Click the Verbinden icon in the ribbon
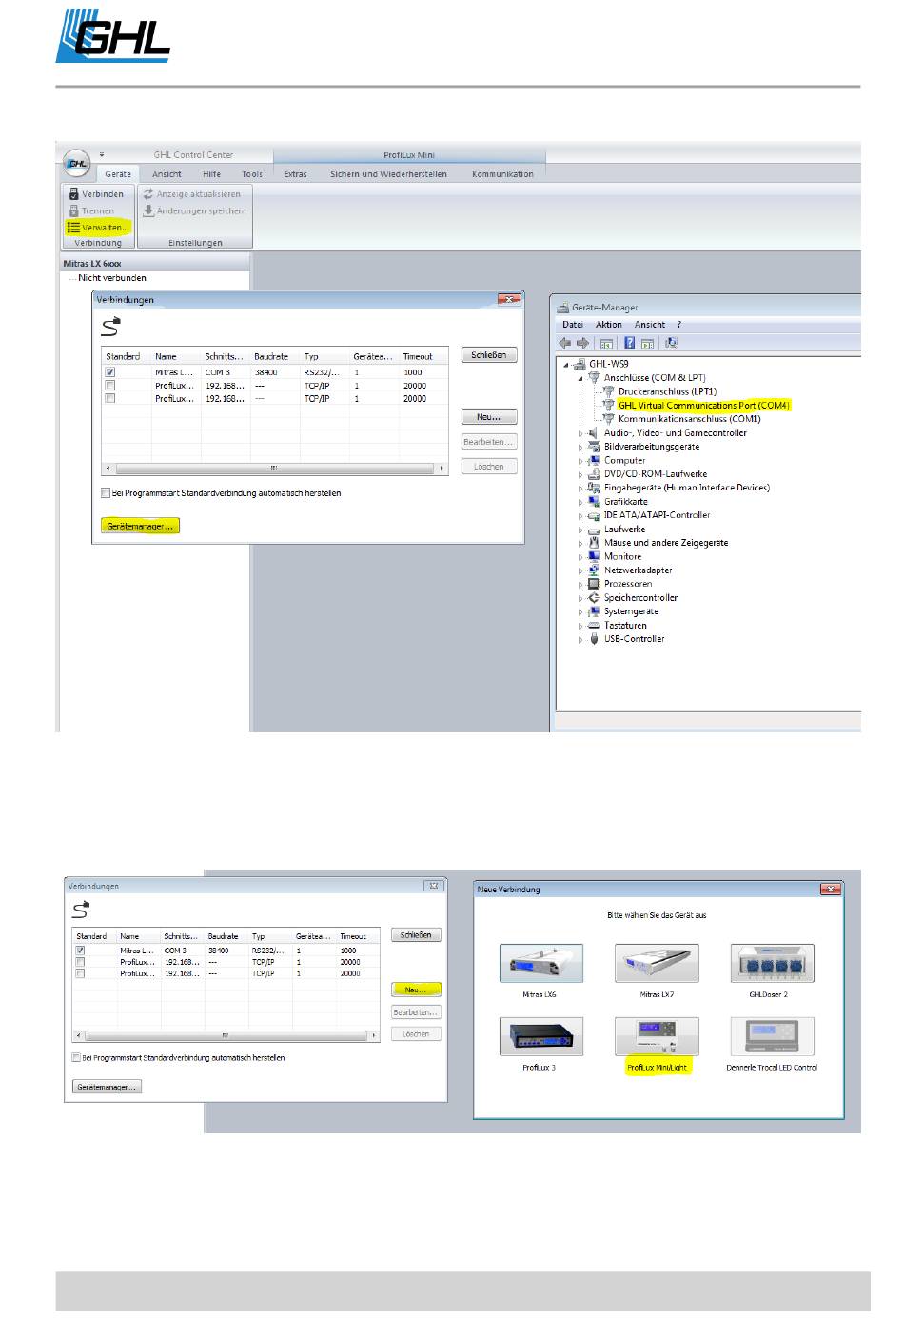 click(73, 194)
